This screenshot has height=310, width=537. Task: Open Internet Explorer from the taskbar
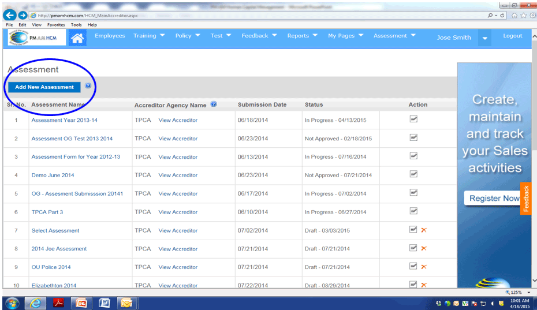[x=37, y=302]
